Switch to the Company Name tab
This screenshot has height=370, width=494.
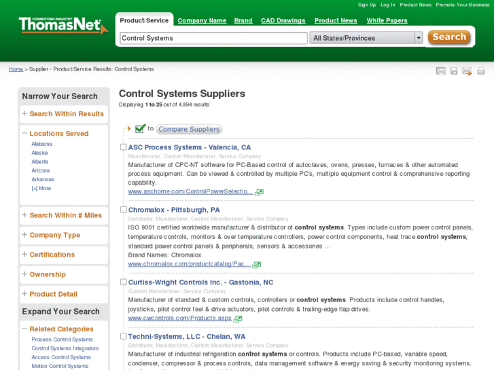[202, 21]
